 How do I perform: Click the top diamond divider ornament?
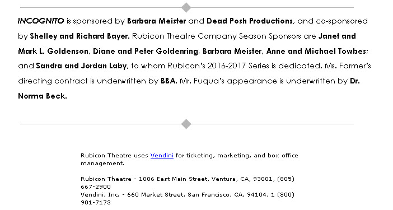point(186,7)
